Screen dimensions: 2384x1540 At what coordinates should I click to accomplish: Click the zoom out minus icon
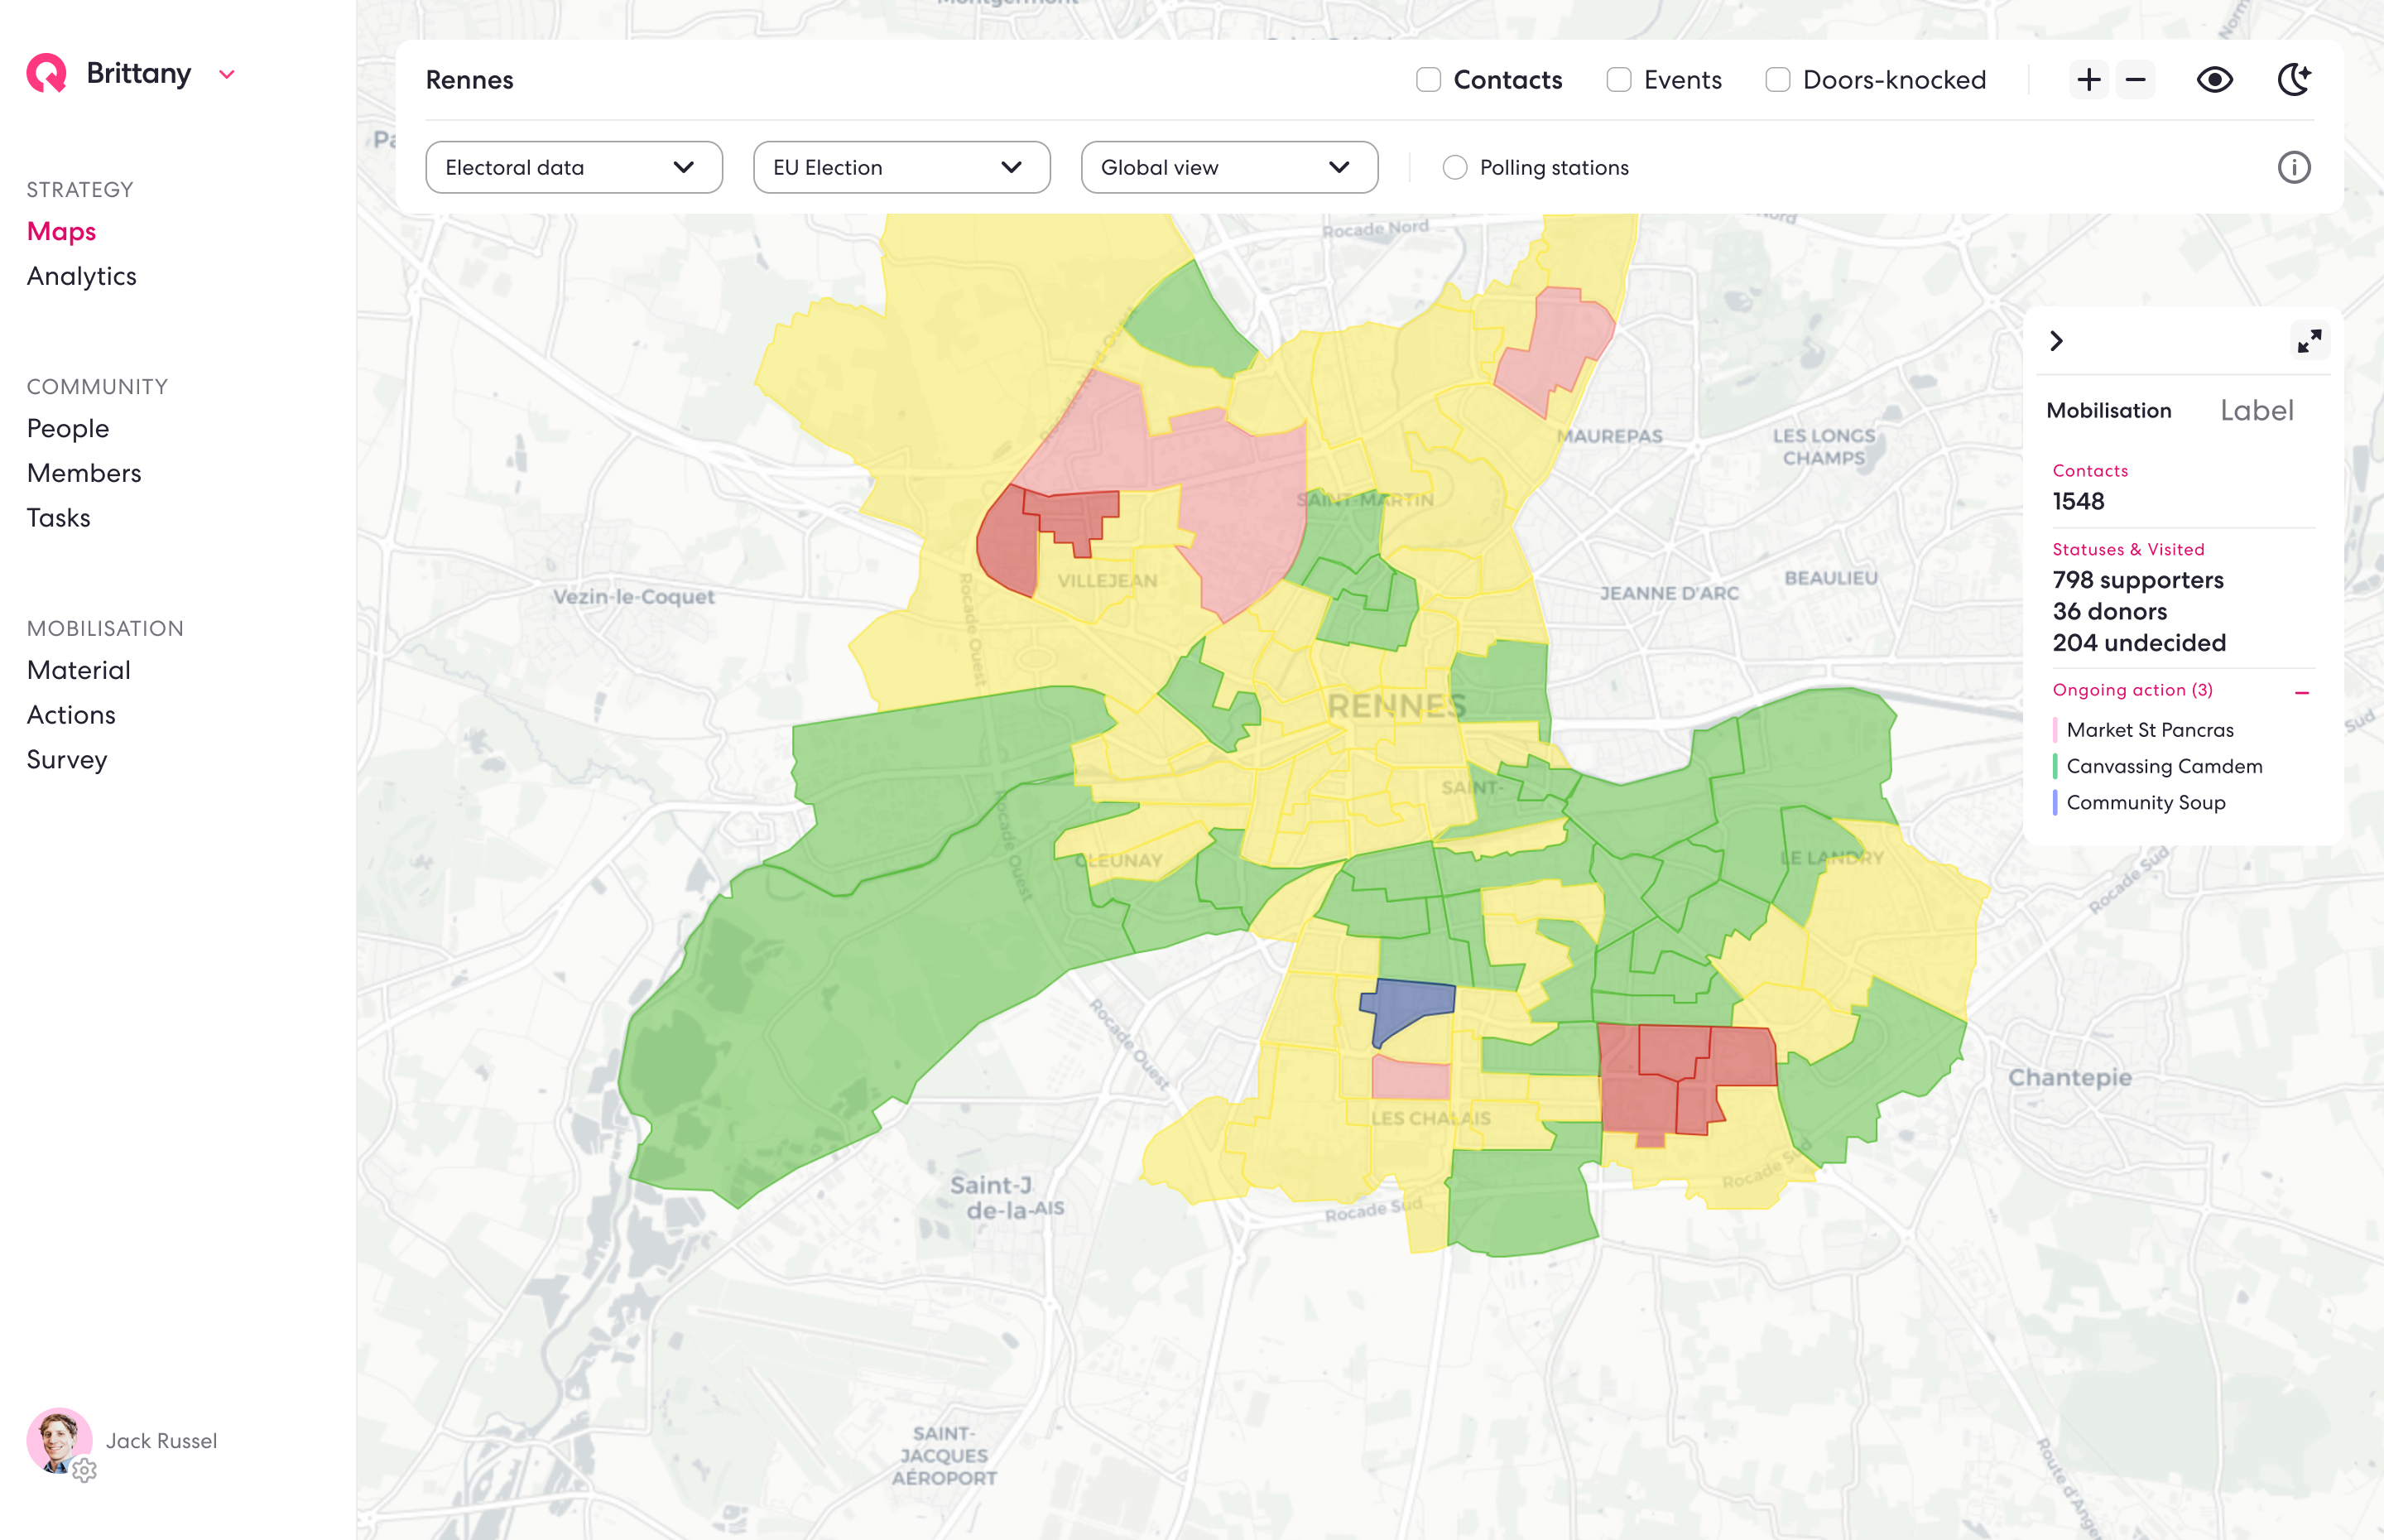tap(2135, 80)
